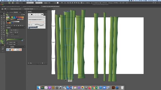Set the None color mode button
This screenshot has width=161, height=90.
coord(4,45)
